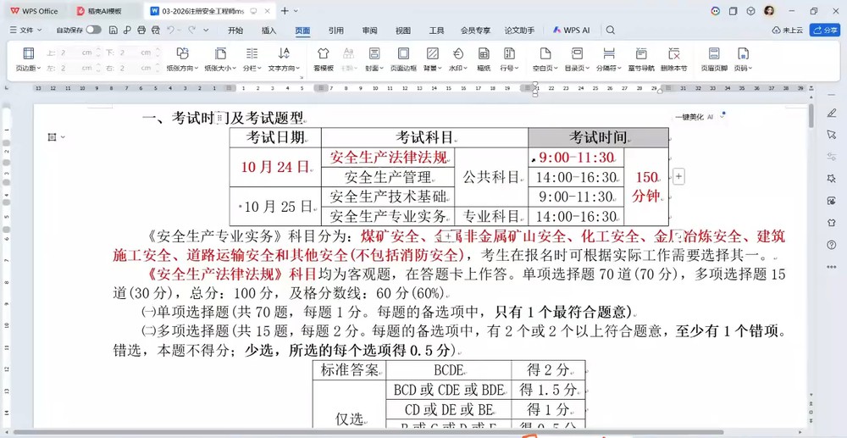Open the 空白页 blank page dropdown
Screen dimensions: 847x438
coord(545,68)
